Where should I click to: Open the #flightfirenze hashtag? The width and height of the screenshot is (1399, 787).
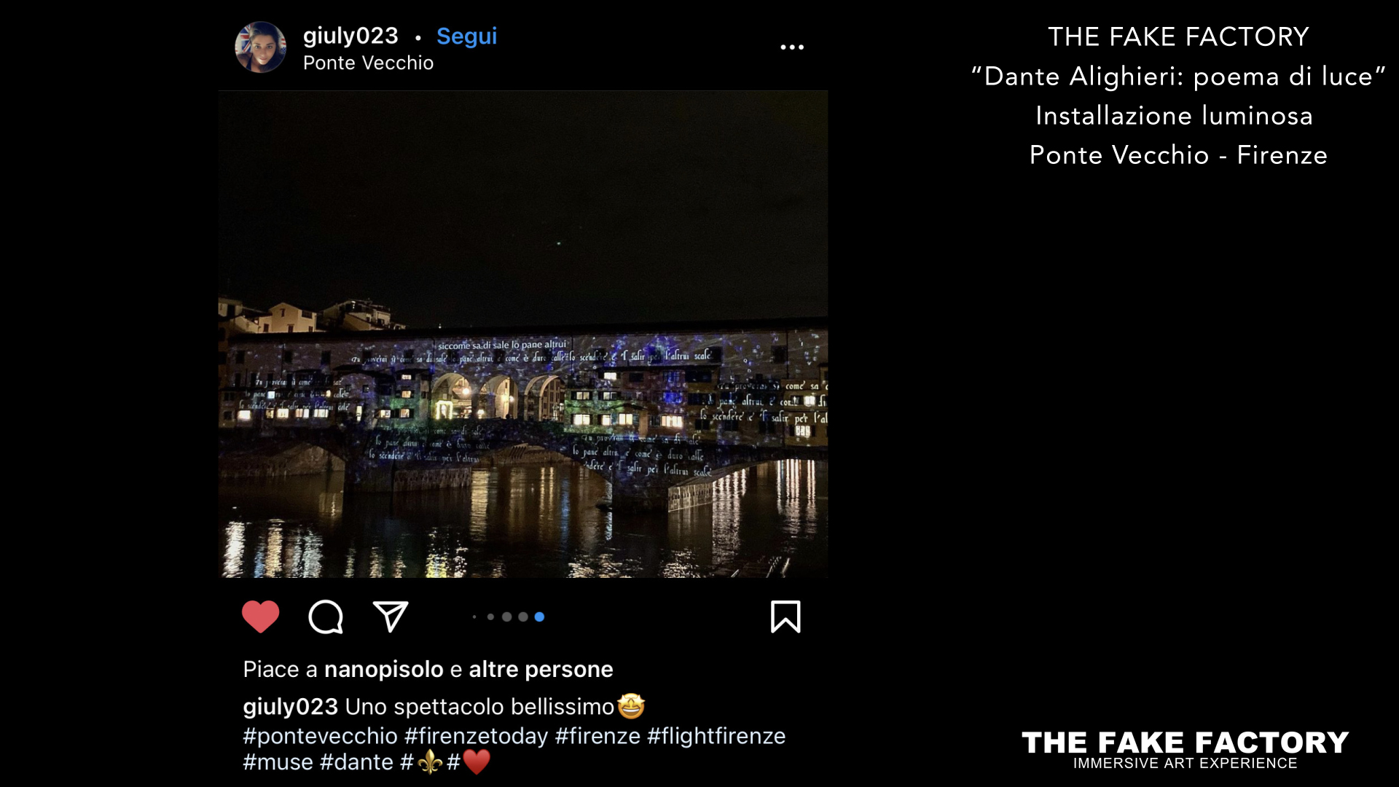click(716, 736)
